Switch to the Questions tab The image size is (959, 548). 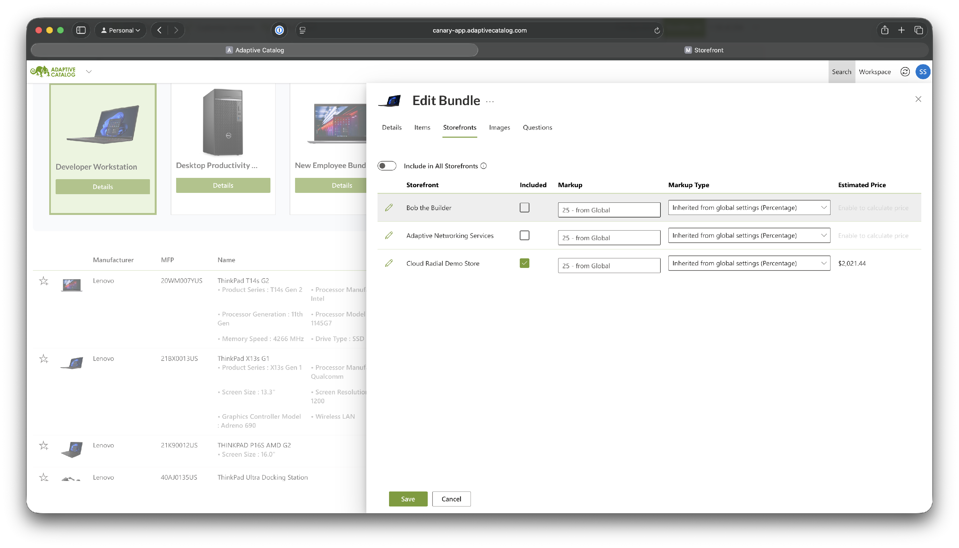pos(537,128)
